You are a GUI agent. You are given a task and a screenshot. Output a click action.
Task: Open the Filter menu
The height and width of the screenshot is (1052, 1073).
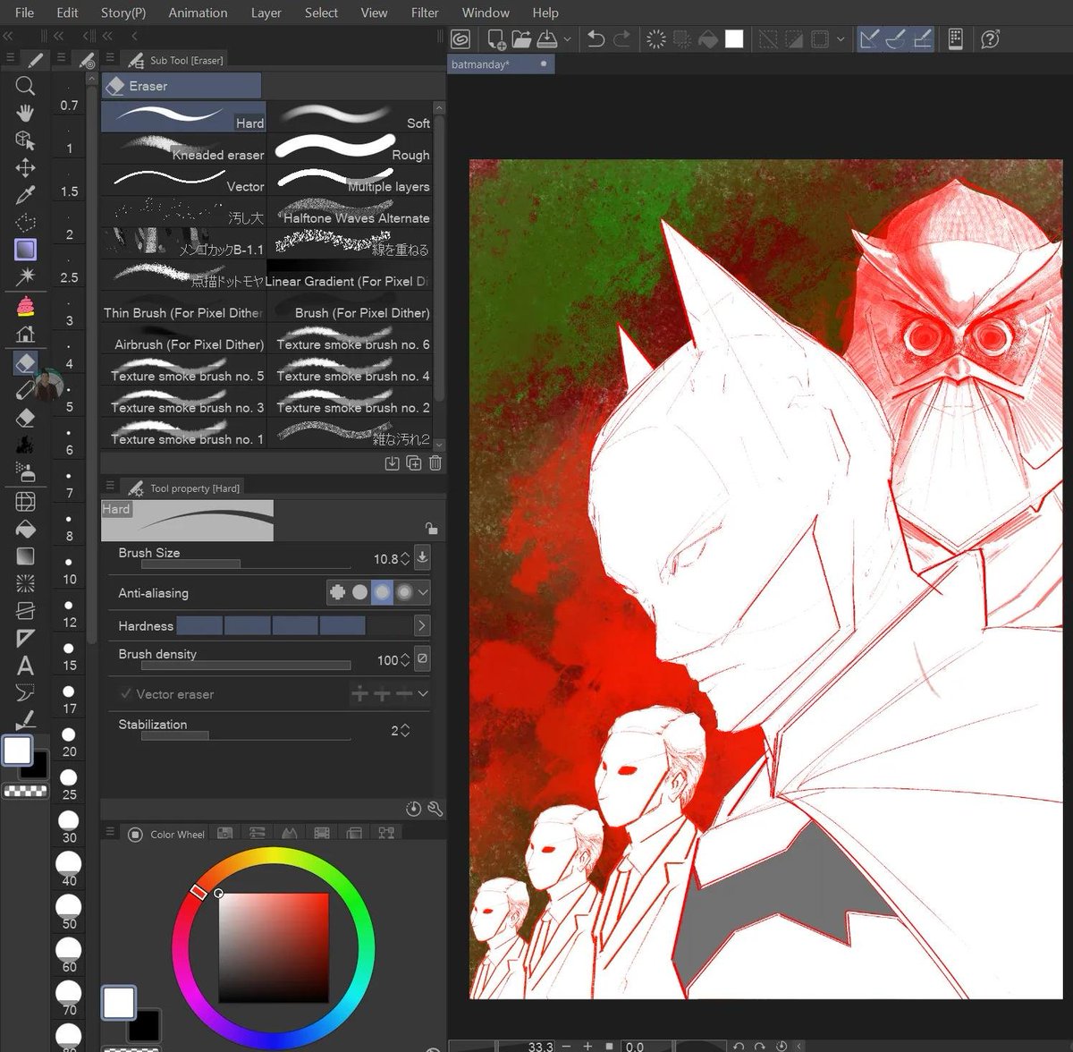tap(425, 13)
